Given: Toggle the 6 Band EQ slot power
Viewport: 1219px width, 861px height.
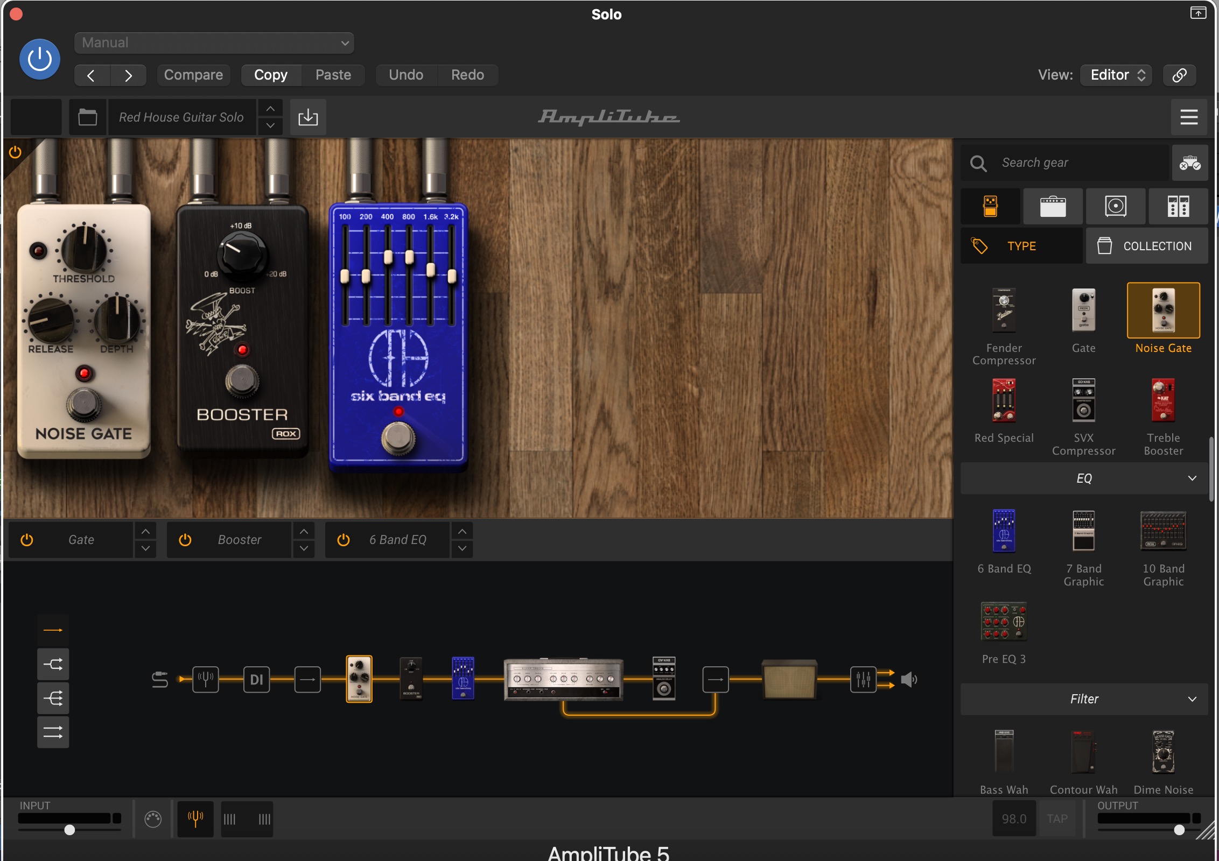Looking at the screenshot, I should [x=344, y=540].
